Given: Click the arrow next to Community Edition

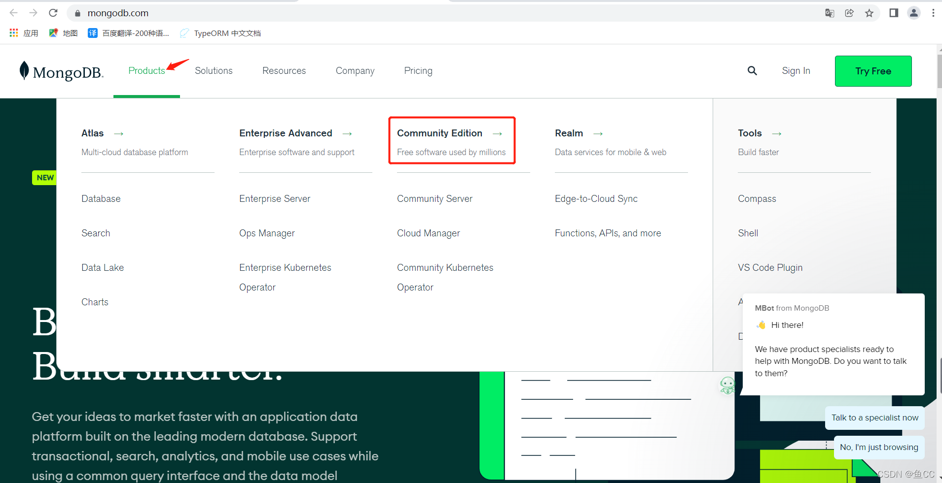Looking at the screenshot, I should (498, 133).
